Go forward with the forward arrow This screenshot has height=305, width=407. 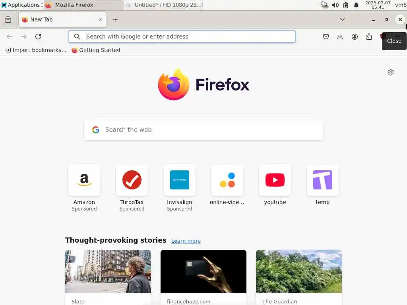[24, 37]
